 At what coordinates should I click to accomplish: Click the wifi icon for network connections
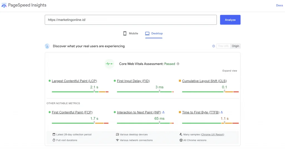pos(117,140)
